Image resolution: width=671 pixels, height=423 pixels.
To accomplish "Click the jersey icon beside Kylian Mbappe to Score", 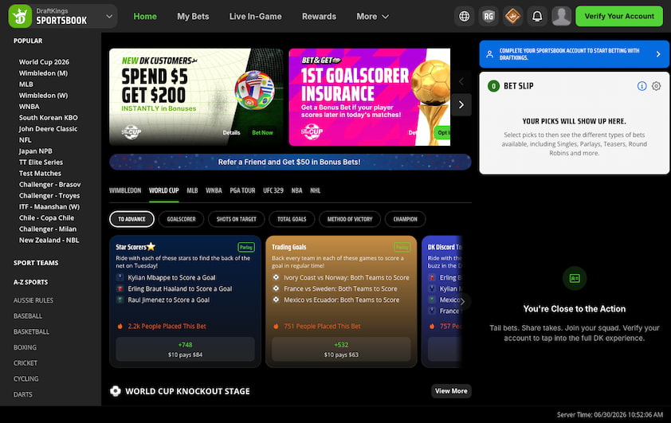I will 120,277.
